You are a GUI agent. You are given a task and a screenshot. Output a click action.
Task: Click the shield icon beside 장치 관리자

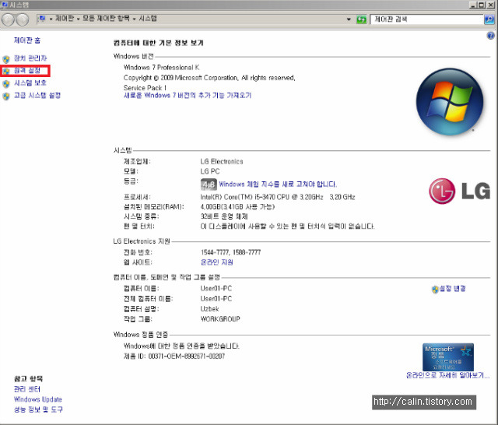coord(6,59)
